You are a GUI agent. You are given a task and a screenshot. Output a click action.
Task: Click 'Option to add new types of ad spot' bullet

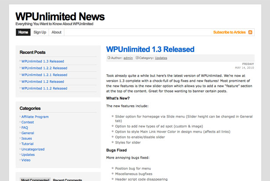click(159, 126)
